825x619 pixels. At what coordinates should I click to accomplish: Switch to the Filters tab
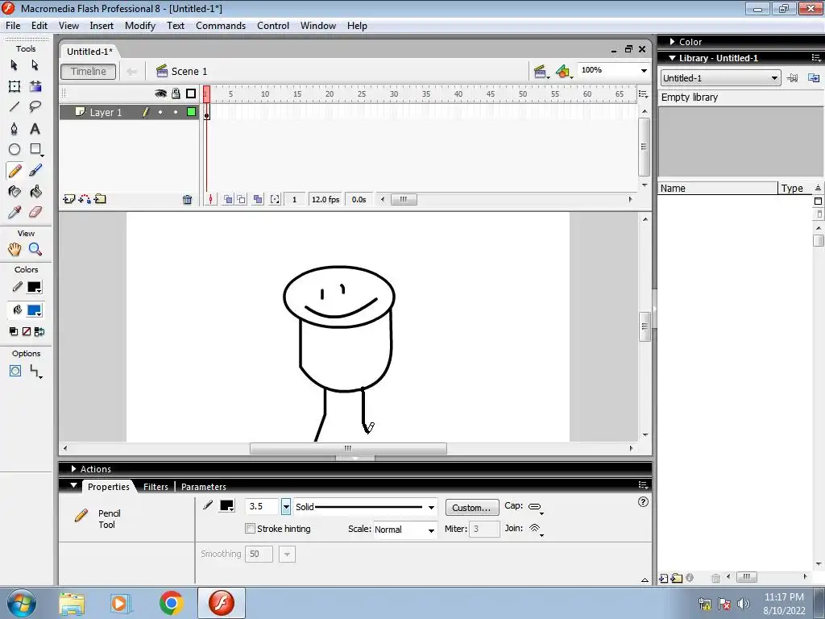(x=155, y=487)
